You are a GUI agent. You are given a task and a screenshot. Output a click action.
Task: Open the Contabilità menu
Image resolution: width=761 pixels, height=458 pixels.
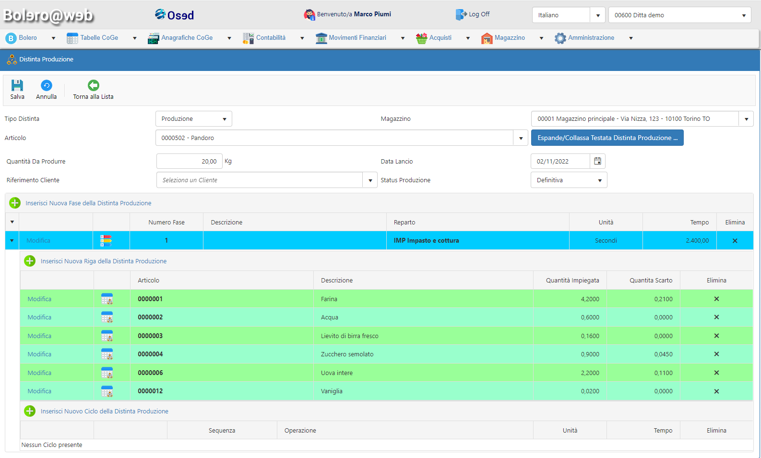click(x=271, y=38)
